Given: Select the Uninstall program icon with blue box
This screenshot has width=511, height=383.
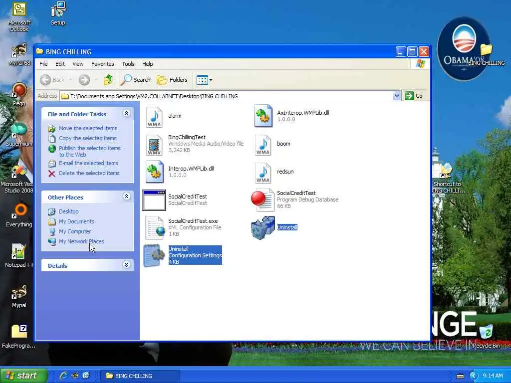Looking at the screenshot, I should tap(262, 227).
